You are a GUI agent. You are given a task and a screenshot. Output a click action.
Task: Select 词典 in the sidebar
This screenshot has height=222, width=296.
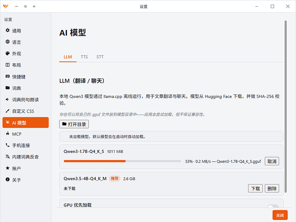[x=25, y=88]
